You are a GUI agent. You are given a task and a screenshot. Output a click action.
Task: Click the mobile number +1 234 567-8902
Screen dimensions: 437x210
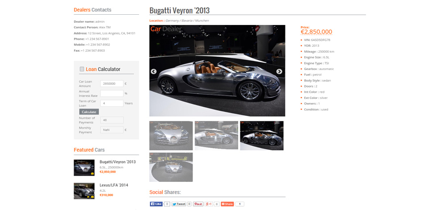tap(98, 45)
